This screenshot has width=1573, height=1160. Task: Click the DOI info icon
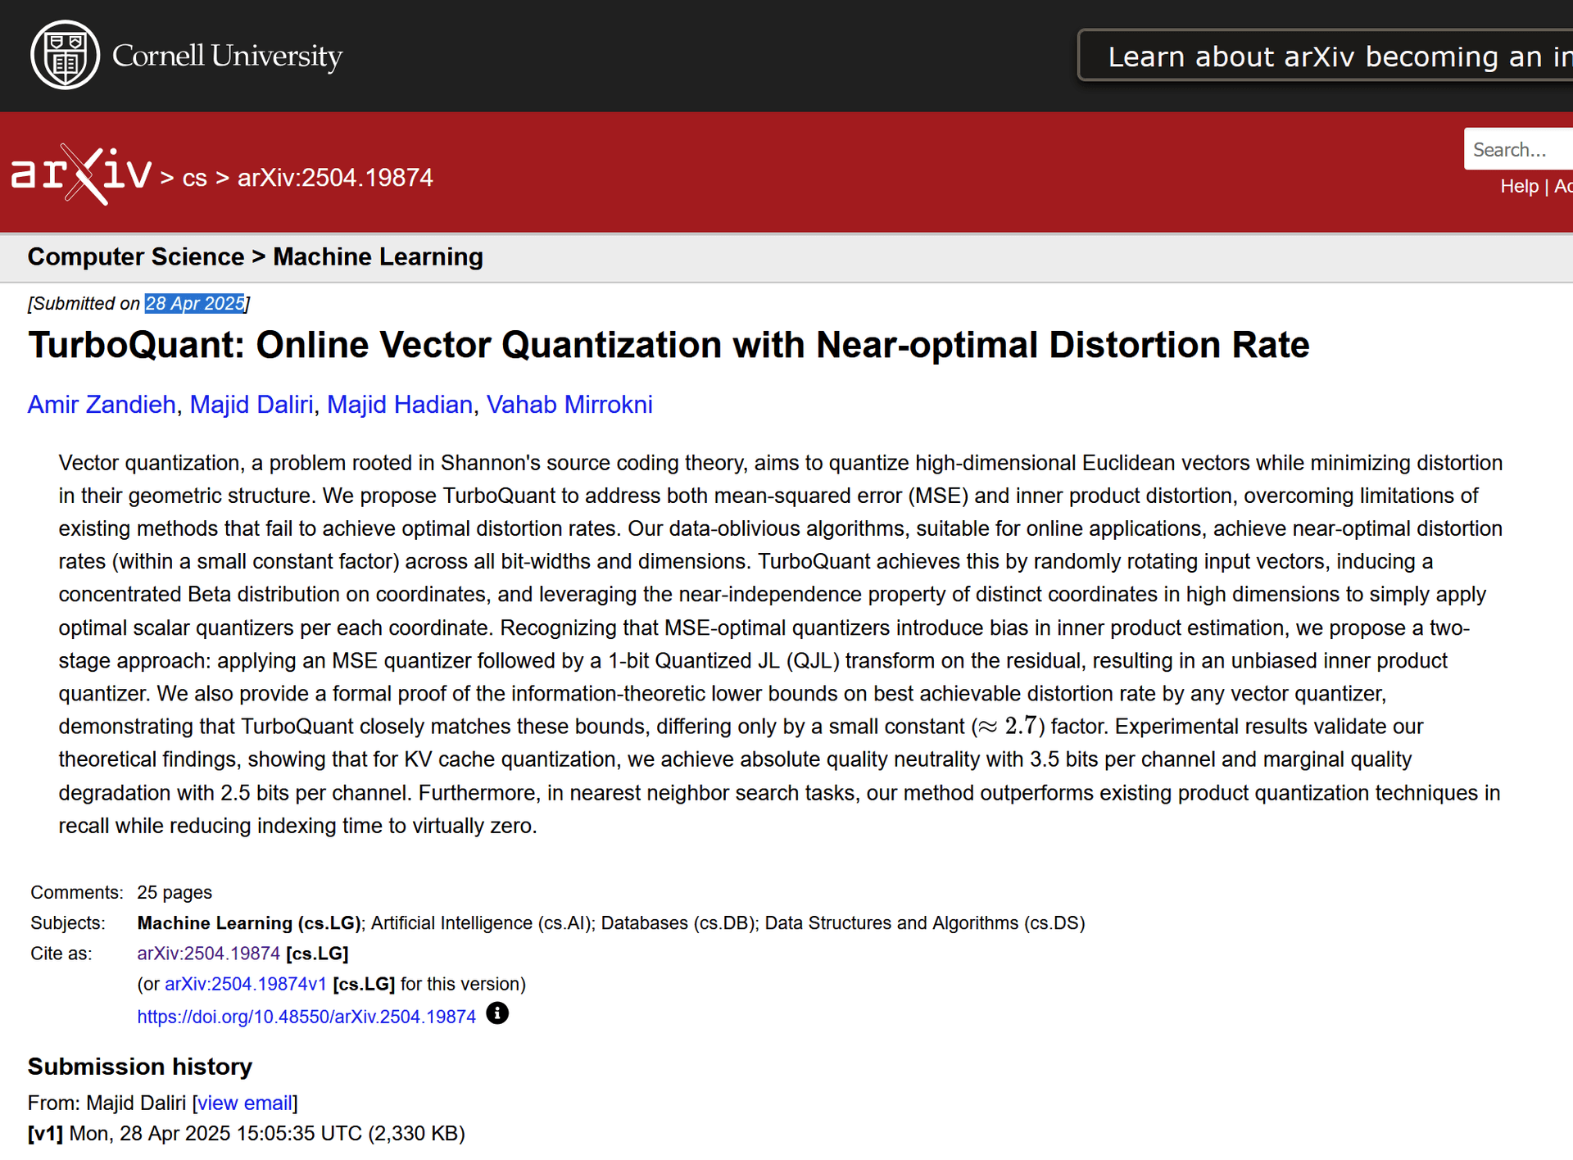(x=496, y=1013)
